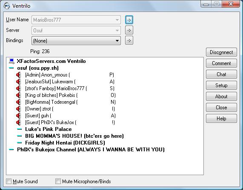
Task: Click the speaker icon next to Lukewarm
Action: [18, 82]
